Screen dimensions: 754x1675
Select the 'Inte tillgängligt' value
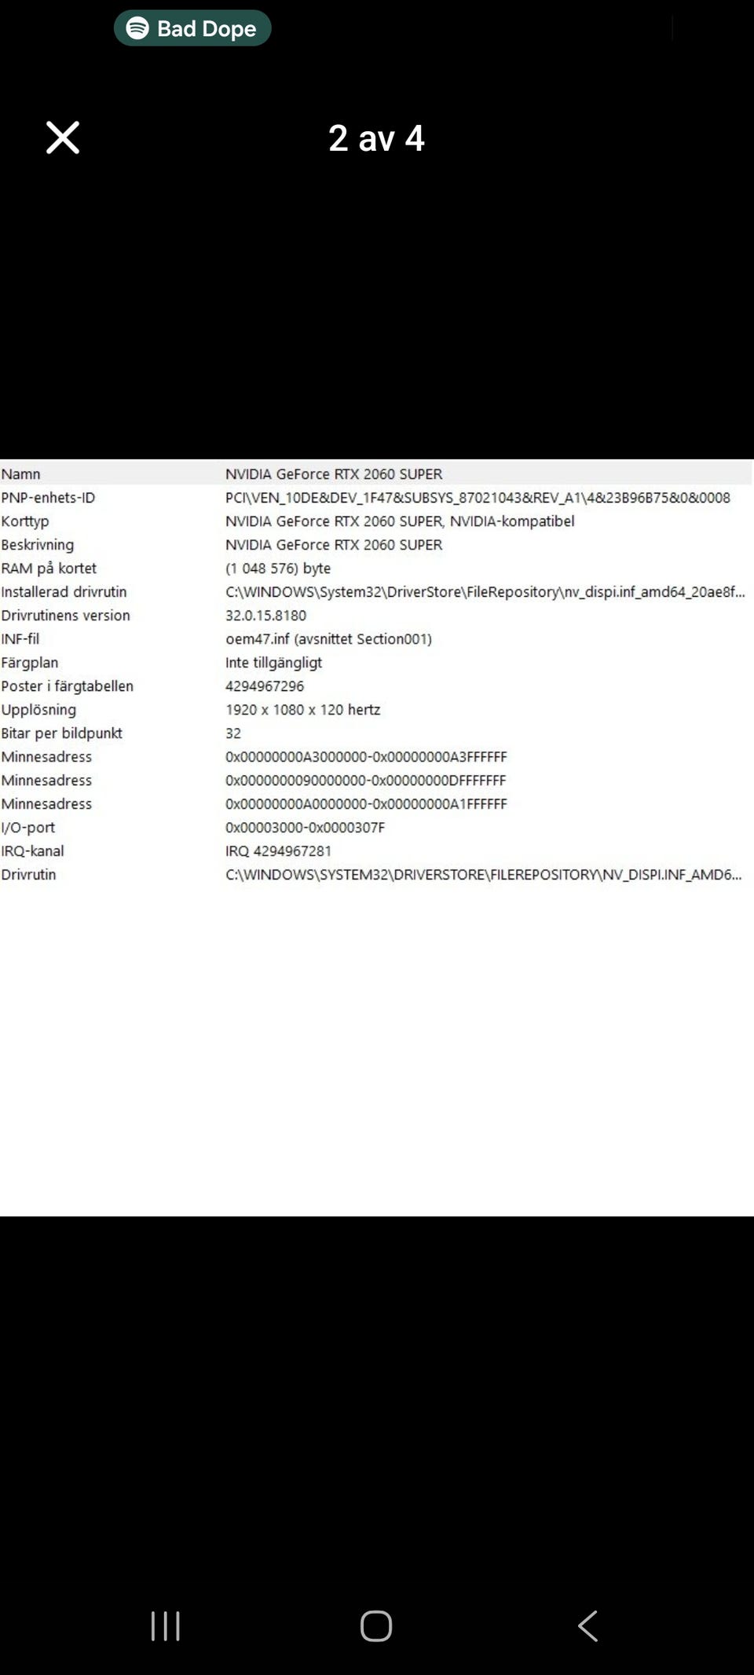click(273, 662)
